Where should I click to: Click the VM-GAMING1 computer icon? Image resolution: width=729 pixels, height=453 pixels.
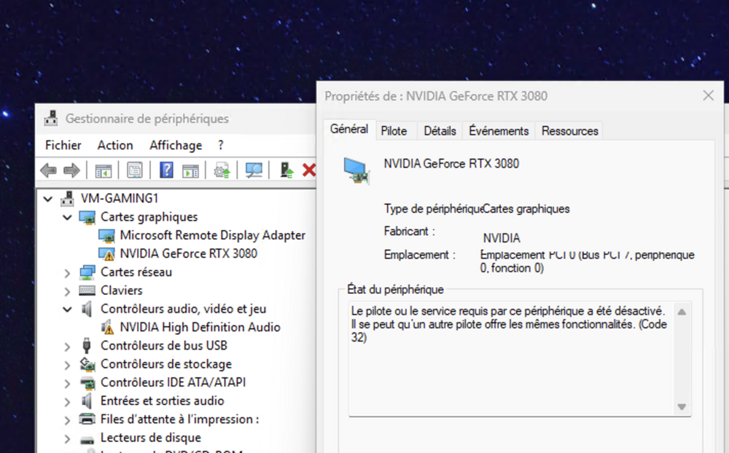[x=67, y=198]
